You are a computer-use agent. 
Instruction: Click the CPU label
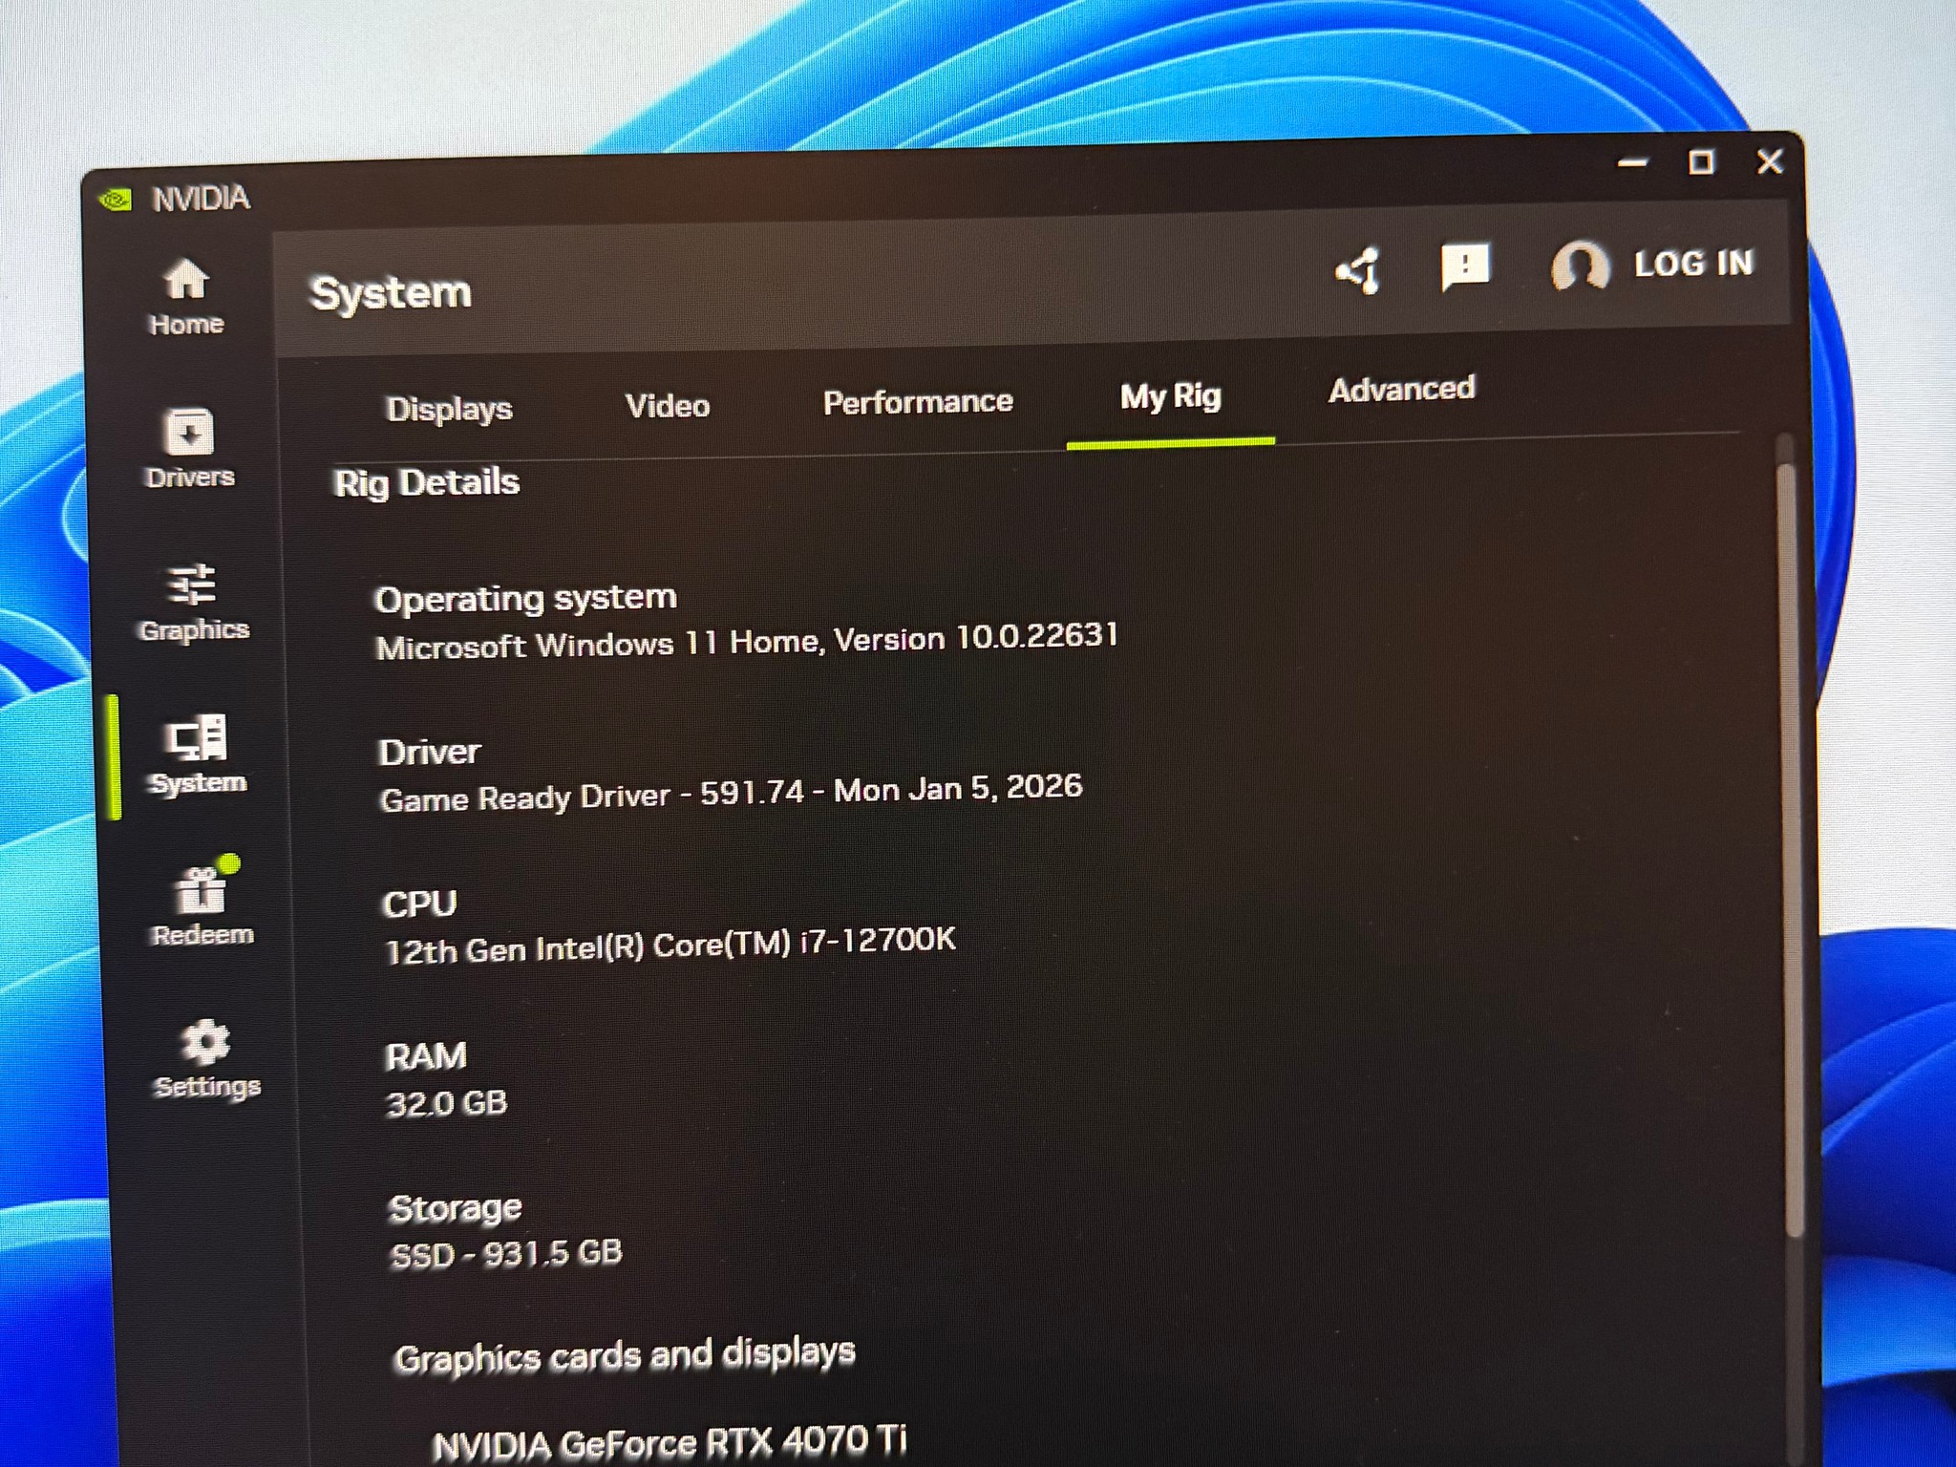(x=419, y=904)
